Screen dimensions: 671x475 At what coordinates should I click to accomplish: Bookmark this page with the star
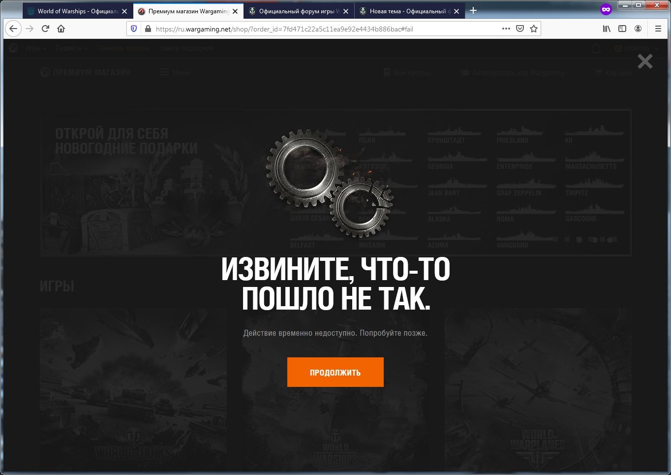(534, 29)
